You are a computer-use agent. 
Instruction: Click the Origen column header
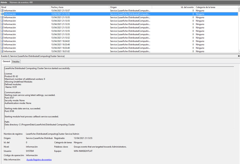(131, 7)
